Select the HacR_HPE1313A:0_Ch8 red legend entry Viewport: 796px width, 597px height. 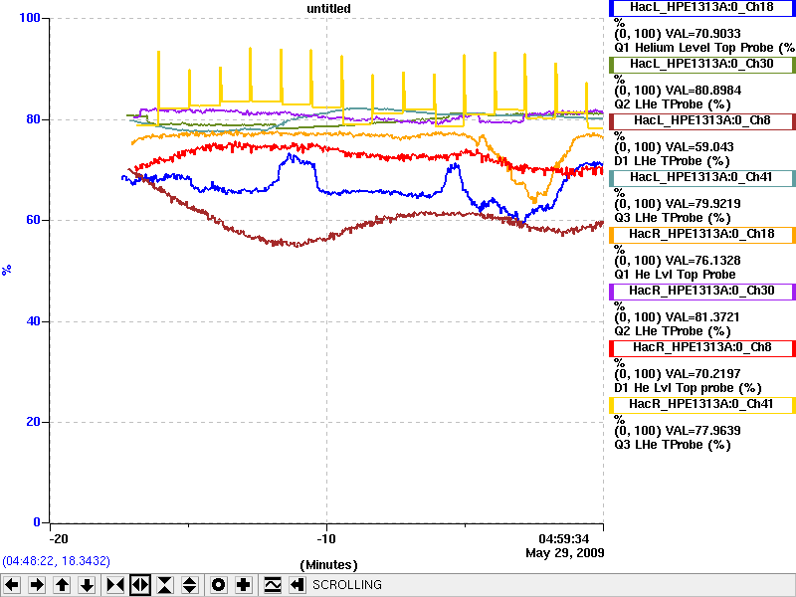click(701, 349)
